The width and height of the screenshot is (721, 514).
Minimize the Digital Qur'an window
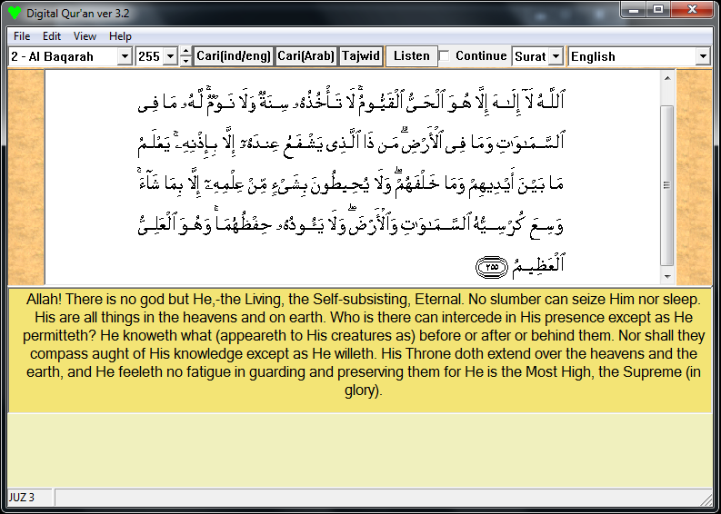(634, 10)
